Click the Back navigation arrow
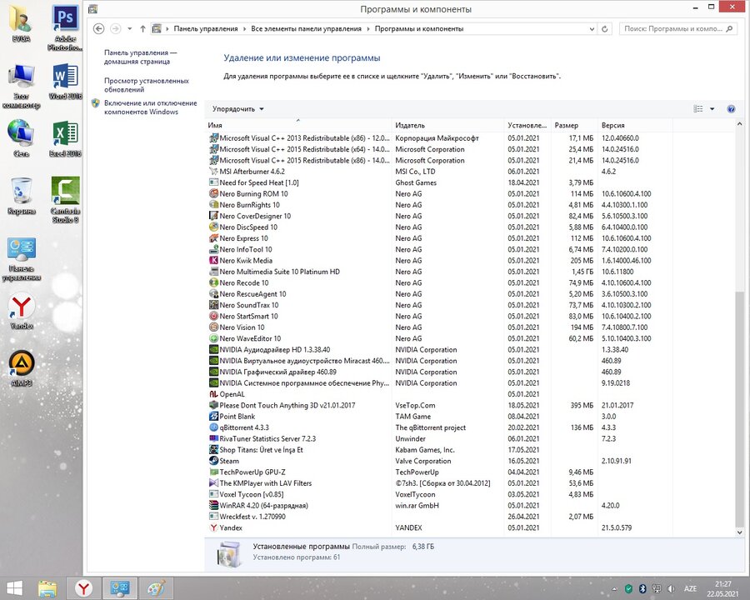The image size is (750, 600). click(99, 28)
